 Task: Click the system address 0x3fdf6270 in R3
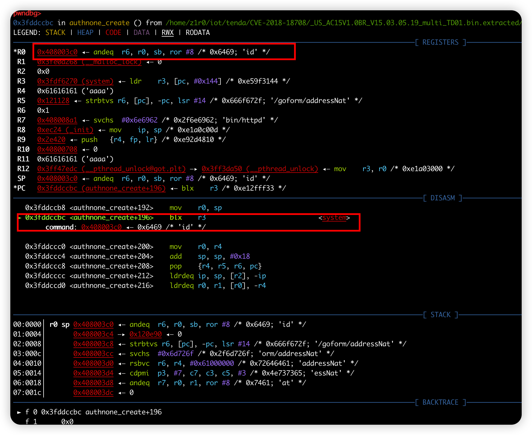[75, 81]
